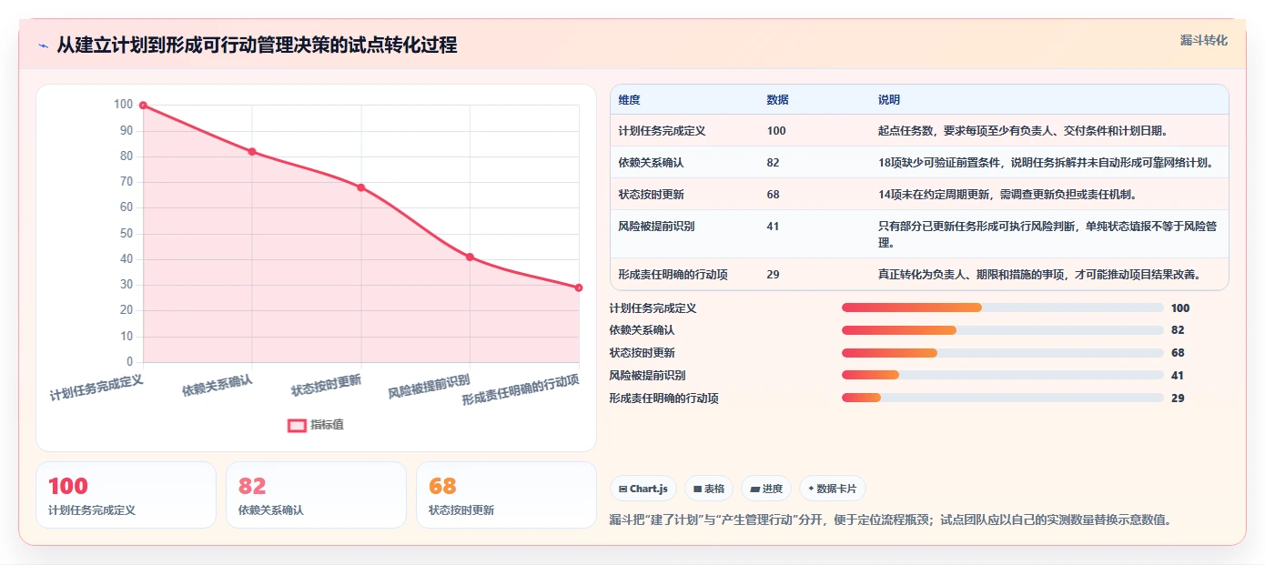
Task: Click the footer note starting with 漏斗把
Action: 890,520
